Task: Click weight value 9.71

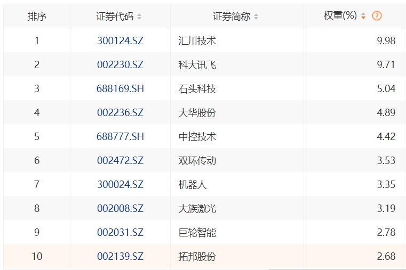Action: (386, 64)
